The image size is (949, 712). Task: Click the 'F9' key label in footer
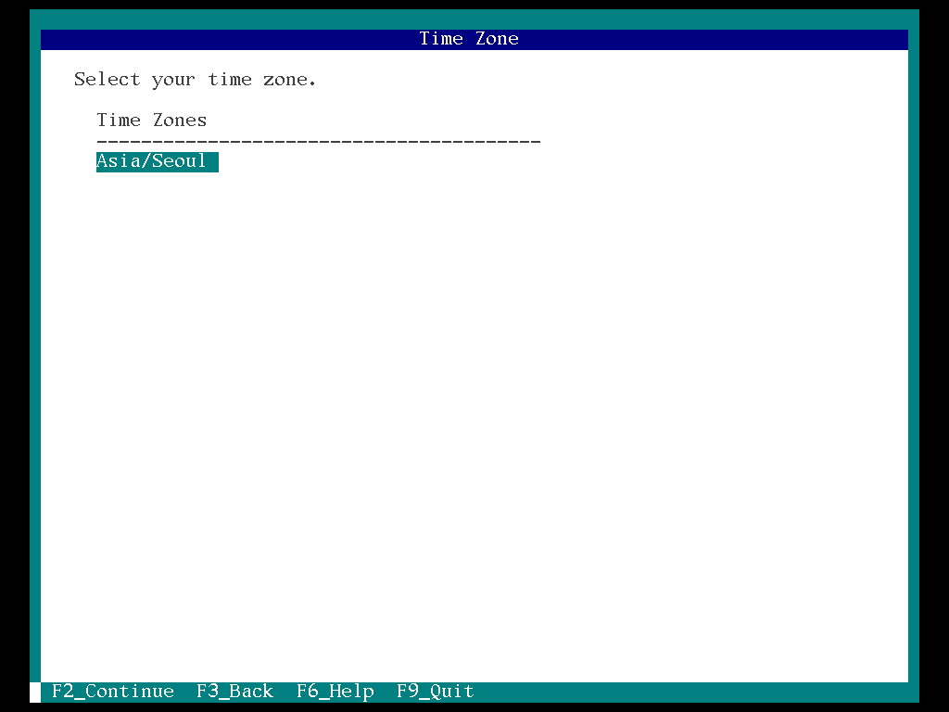(x=408, y=692)
